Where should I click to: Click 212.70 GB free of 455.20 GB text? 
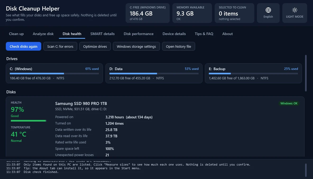coord(130,78)
